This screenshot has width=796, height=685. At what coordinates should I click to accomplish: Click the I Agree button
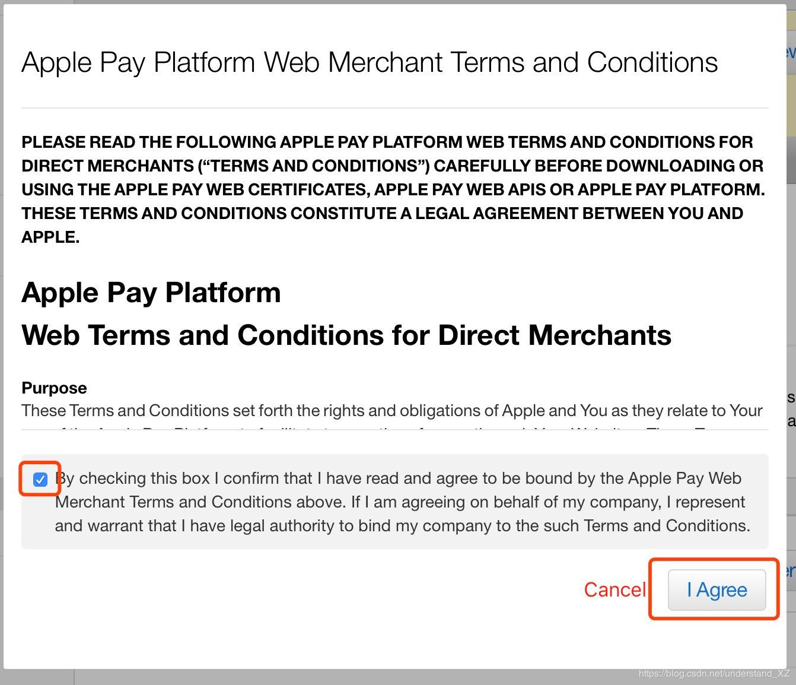(x=717, y=590)
